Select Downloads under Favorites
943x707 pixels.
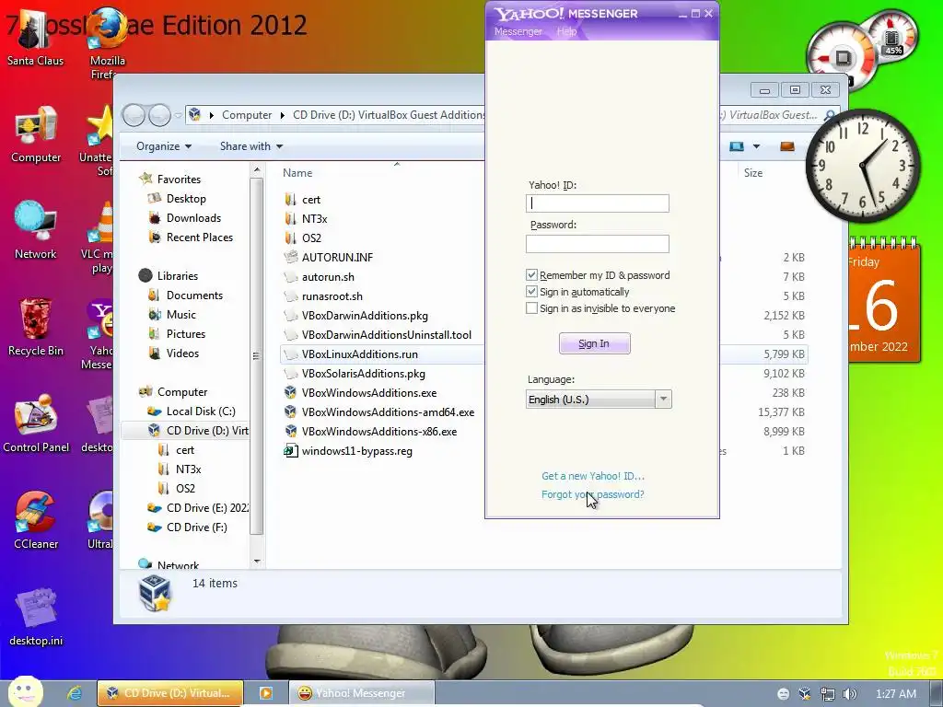click(x=193, y=217)
